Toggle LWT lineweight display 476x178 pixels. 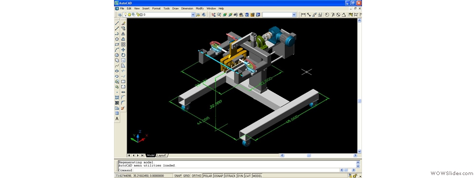(248, 176)
